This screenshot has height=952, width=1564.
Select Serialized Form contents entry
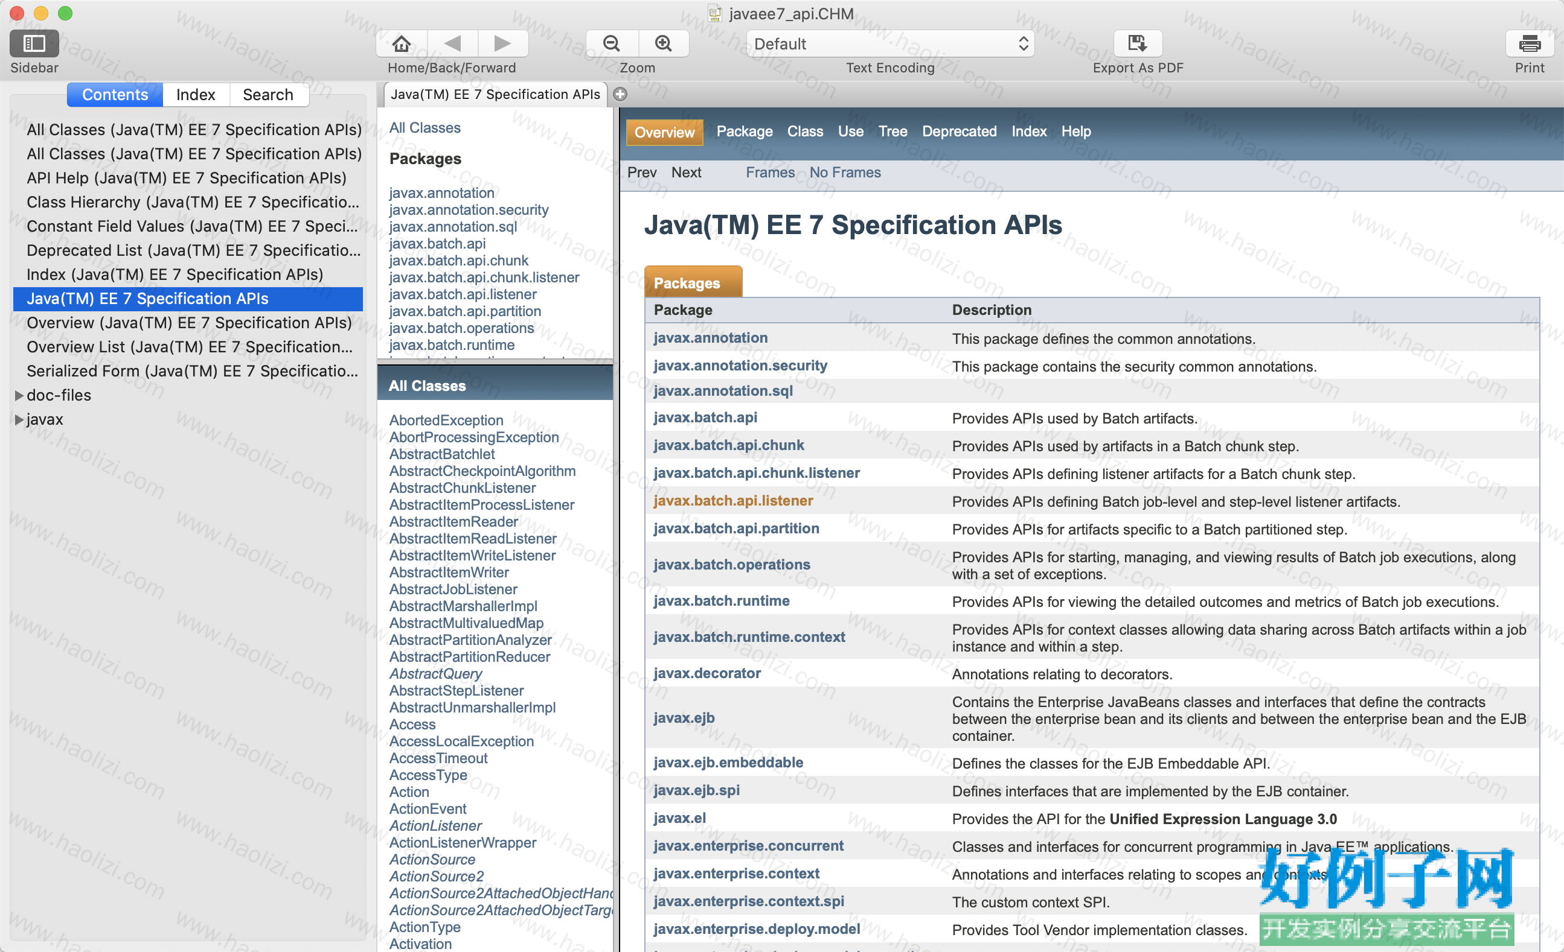coord(192,371)
